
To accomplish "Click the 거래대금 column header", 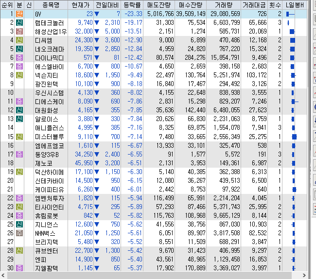I will coord(254,5).
